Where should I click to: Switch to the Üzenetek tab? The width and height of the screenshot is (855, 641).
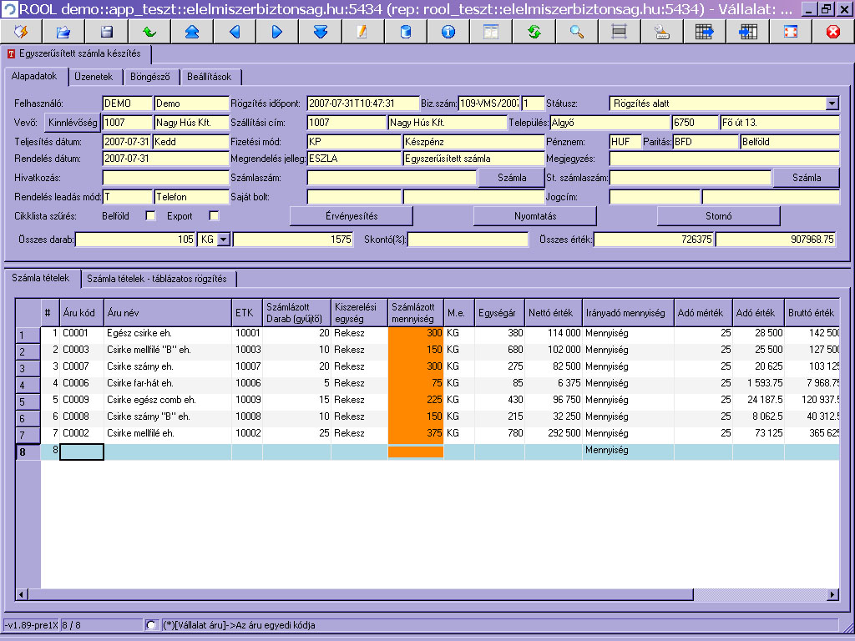[x=94, y=77]
